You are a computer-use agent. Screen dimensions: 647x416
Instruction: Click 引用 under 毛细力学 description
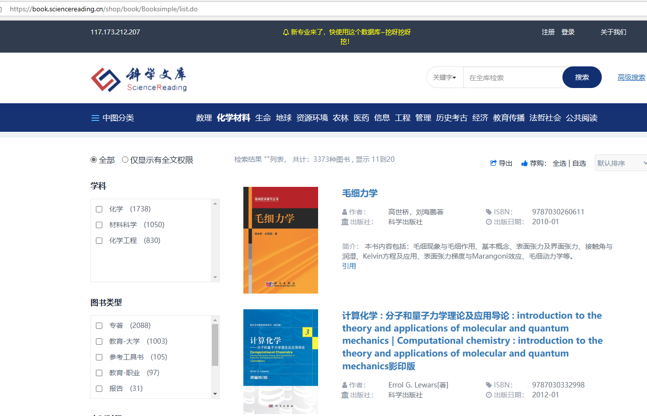[x=349, y=266]
